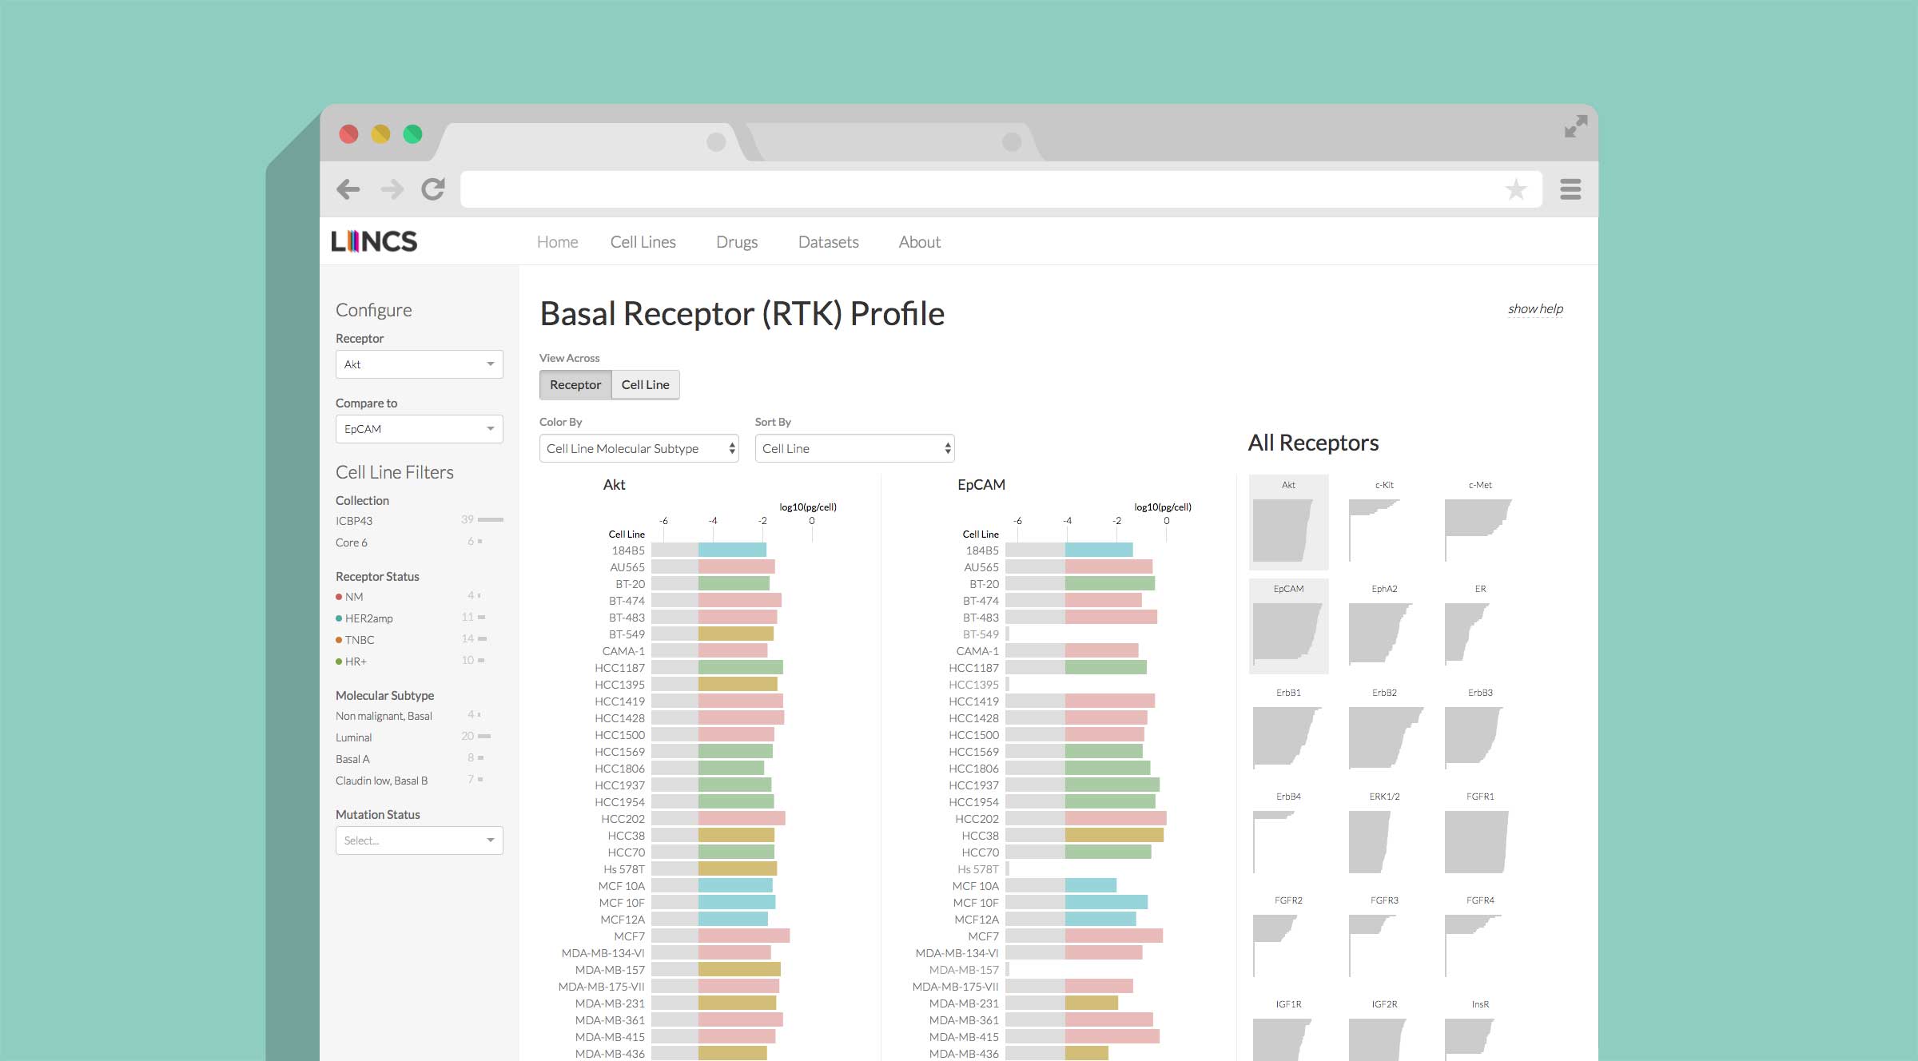
Task: Go to the Cell Lines nav page
Action: (643, 242)
